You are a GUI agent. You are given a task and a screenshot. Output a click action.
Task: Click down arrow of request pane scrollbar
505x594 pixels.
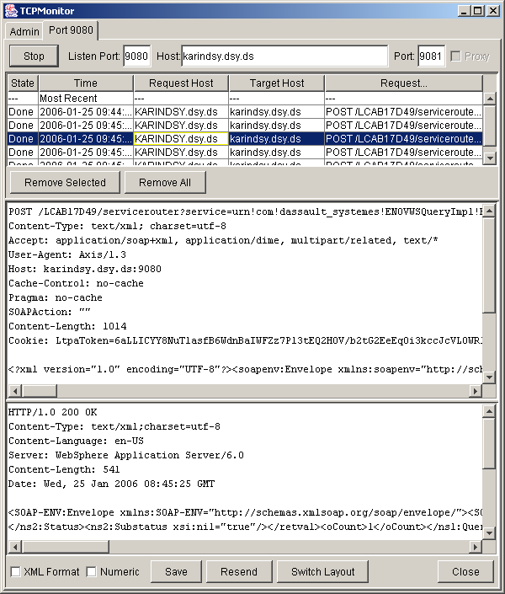point(489,377)
